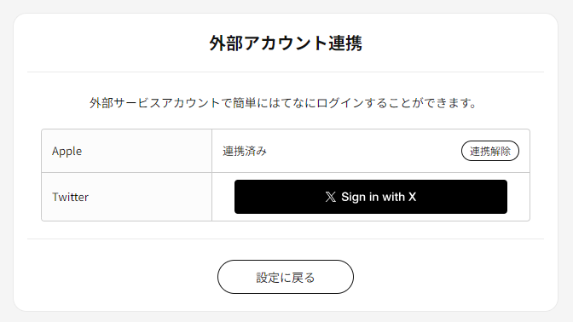
Task: Unlink Apple account via 連携解除 button
Action: pos(490,151)
